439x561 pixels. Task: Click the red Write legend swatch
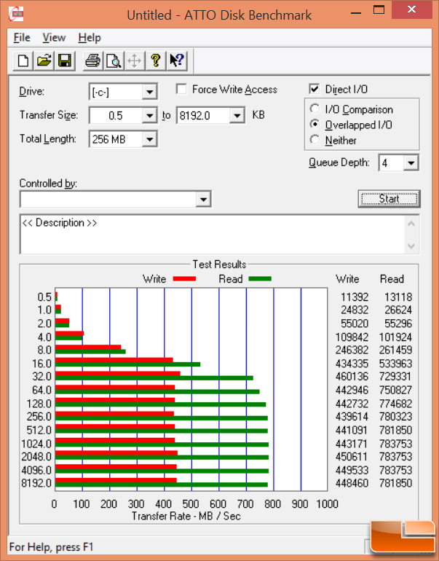point(184,279)
